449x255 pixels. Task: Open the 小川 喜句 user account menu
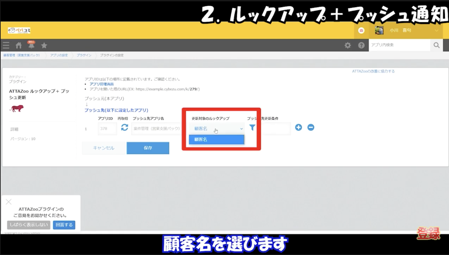(x=401, y=30)
